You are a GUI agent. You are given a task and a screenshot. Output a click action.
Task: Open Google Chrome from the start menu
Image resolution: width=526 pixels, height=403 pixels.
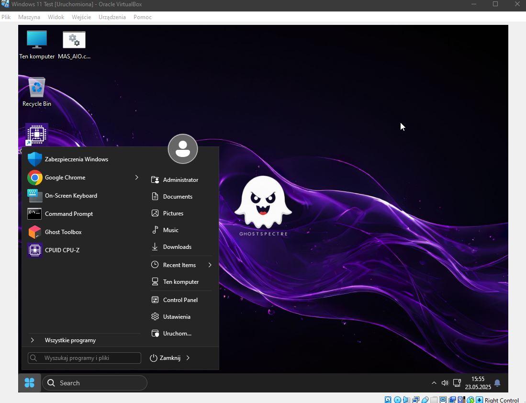(65, 178)
